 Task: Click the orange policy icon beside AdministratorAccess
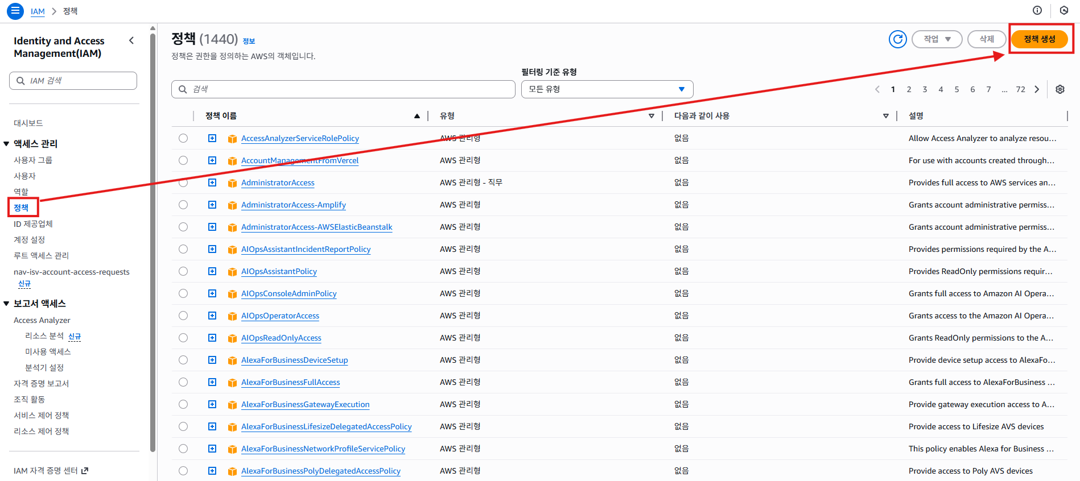tap(232, 183)
